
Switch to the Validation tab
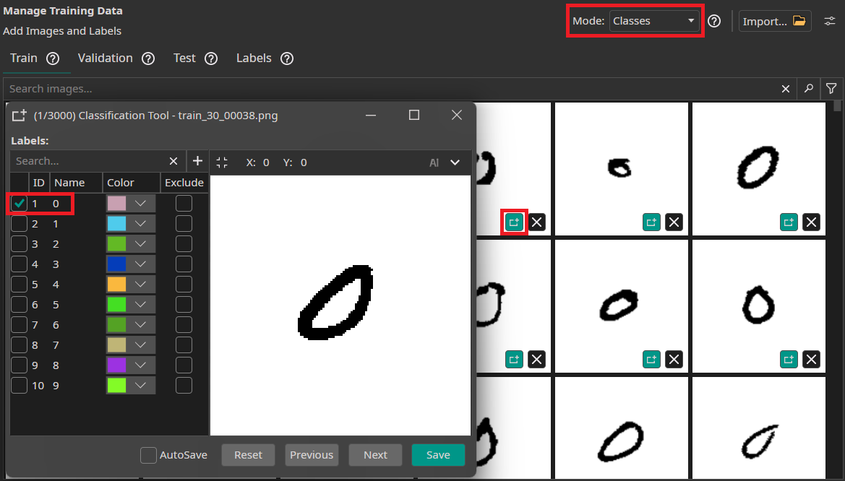click(x=107, y=58)
